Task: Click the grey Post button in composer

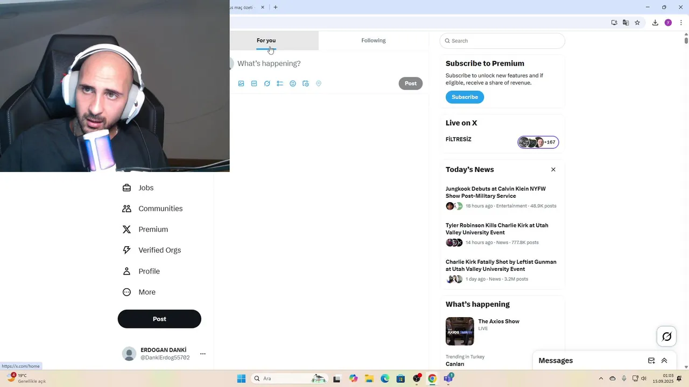Action: [x=411, y=83]
